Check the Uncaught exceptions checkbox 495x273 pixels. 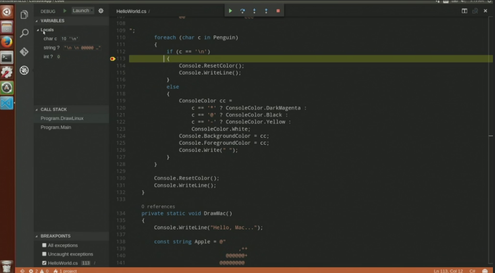click(x=44, y=254)
